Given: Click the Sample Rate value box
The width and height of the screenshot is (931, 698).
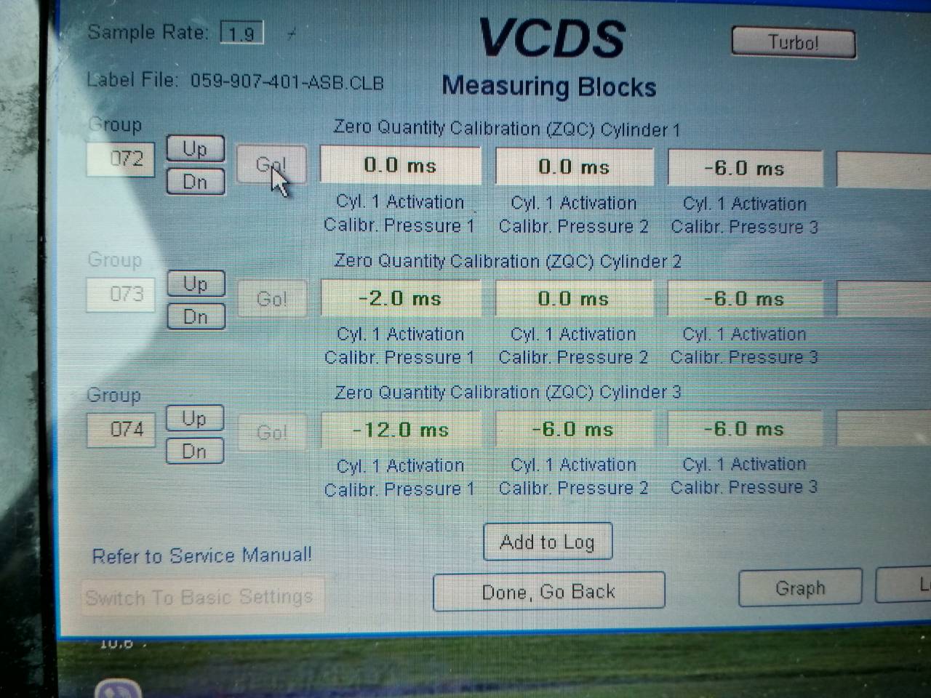Looking at the screenshot, I should pyautogui.click(x=241, y=33).
